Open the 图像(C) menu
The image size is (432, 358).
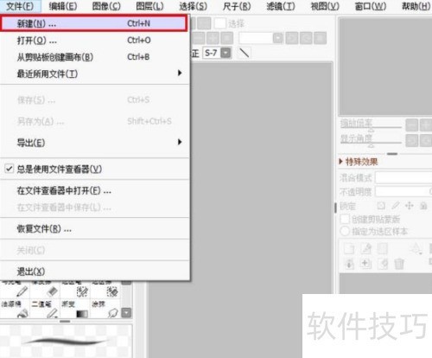(106, 6)
